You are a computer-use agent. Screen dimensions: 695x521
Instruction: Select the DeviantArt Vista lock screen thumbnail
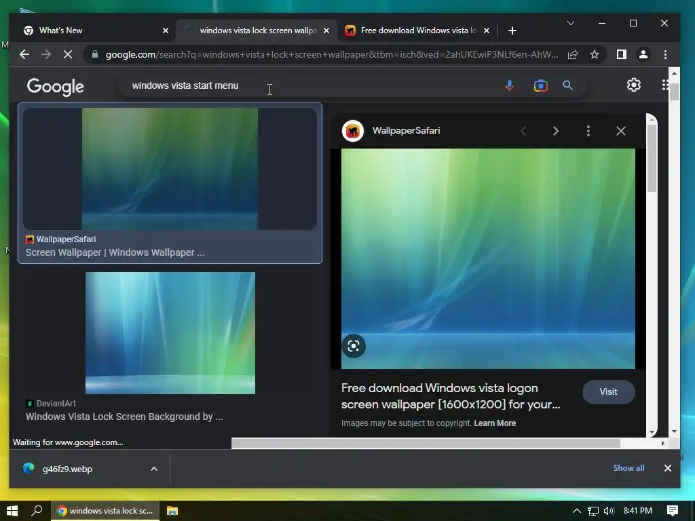tap(170, 333)
